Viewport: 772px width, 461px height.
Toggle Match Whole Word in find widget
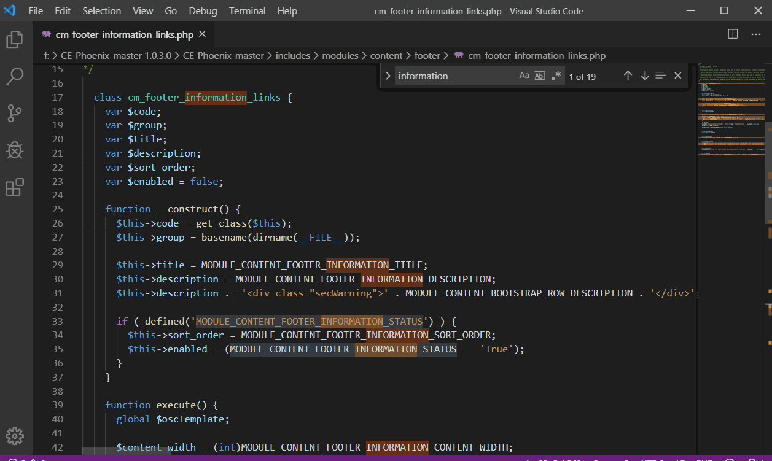coord(540,76)
